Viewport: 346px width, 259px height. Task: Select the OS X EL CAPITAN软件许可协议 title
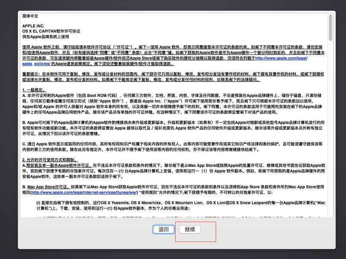click(51, 31)
